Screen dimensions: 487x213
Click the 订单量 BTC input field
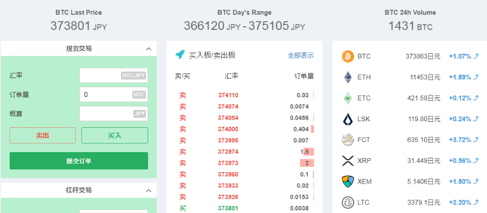click(x=114, y=94)
